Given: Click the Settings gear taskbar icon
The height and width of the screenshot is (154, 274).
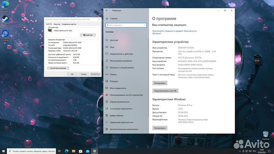Looking at the screenshot, I should pos(94,151).
